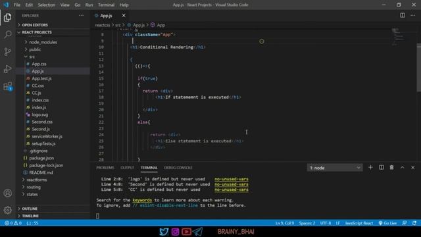Open the Extensions view
The height and width of the screenshot is (237, 421).
tap(7, 86)
